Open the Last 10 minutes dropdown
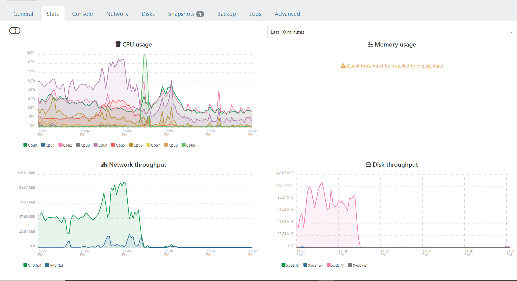This screenshot has height=281, width=517. tap(391, 32)
